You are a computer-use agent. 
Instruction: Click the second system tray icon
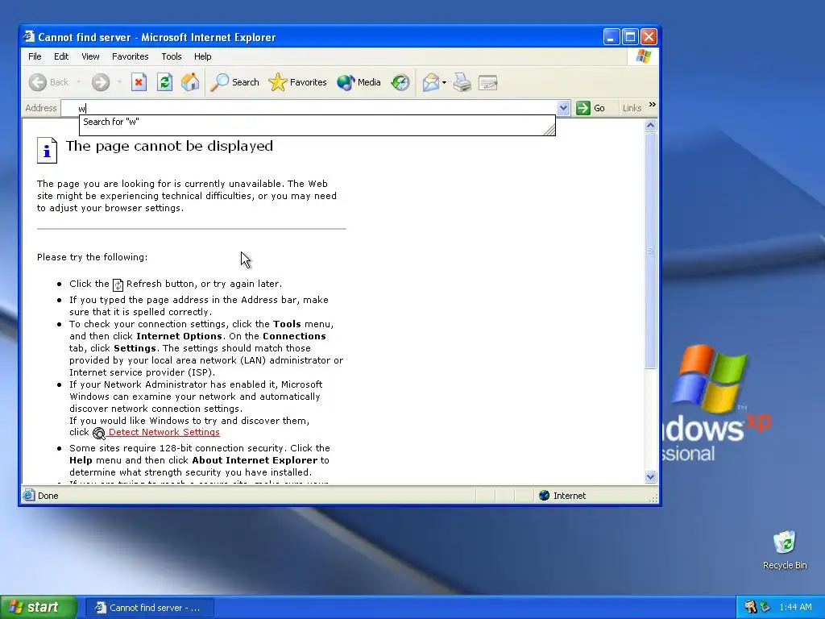pos(765,607)
